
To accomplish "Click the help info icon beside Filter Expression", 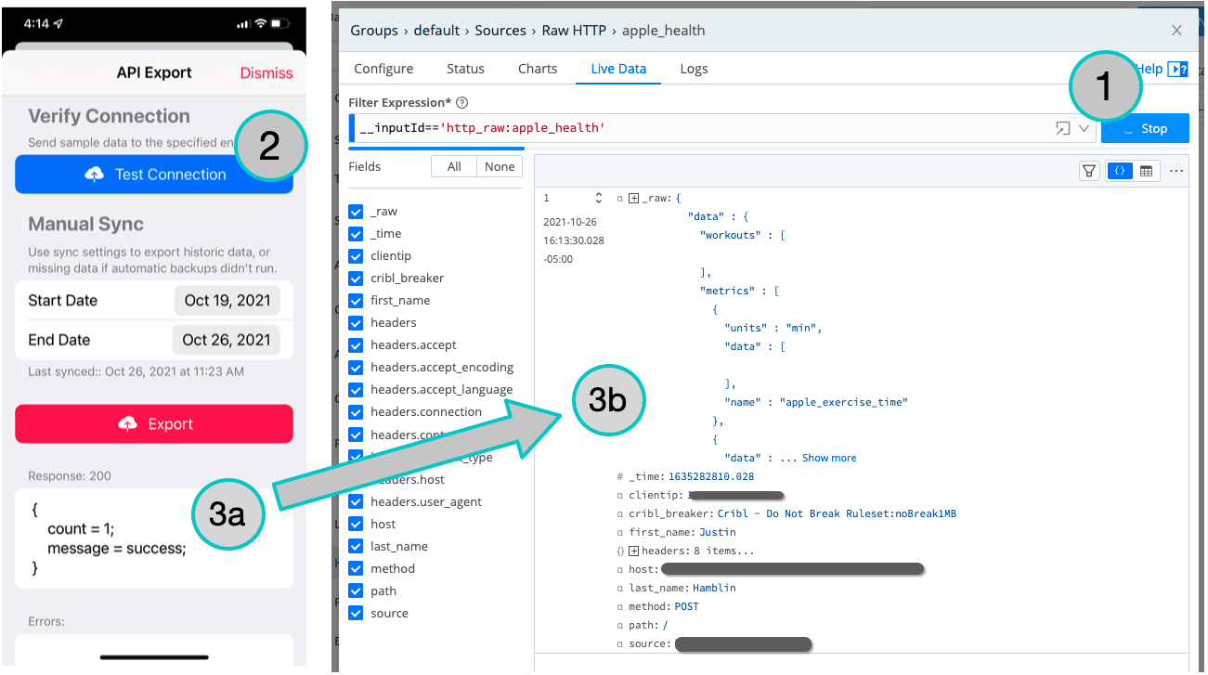I will [461, 103].
